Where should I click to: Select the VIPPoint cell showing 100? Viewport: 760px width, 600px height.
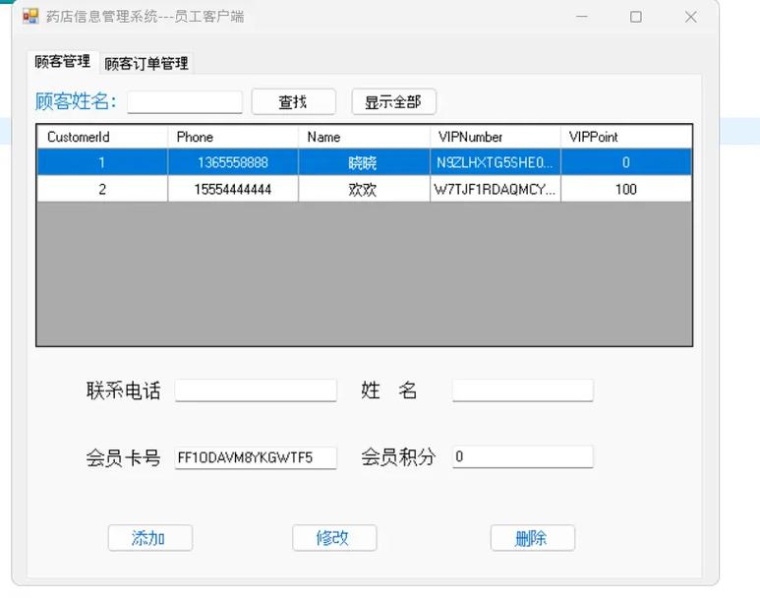(x=625, y=189)
